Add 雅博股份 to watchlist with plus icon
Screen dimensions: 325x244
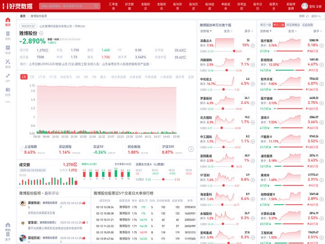pos(41,33)
